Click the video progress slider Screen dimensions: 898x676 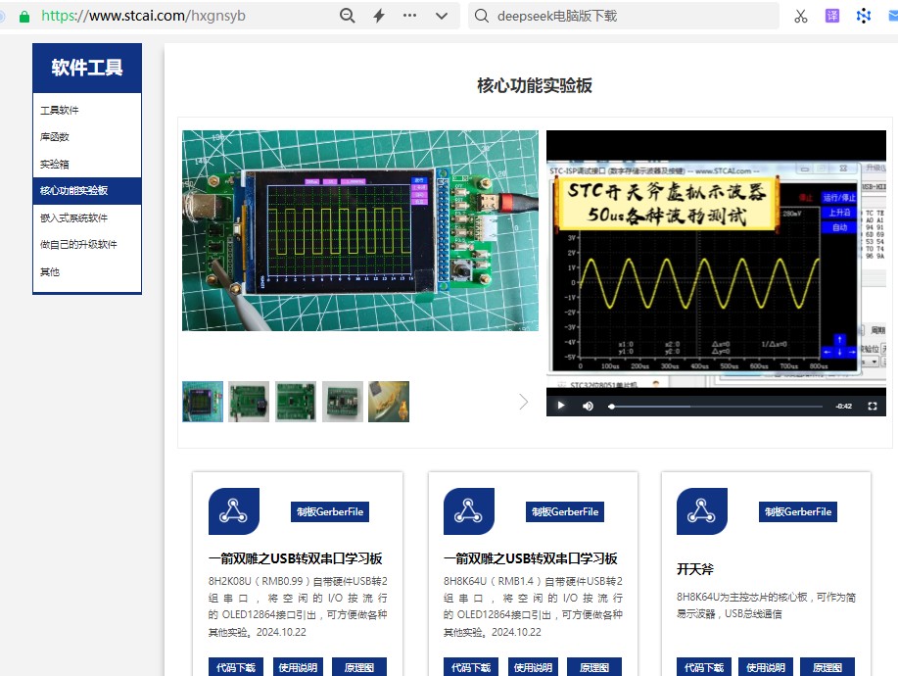click(715, 407)
